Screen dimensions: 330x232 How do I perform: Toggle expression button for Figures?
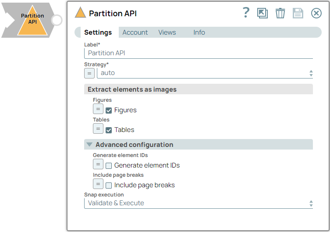tap(98, 109)
